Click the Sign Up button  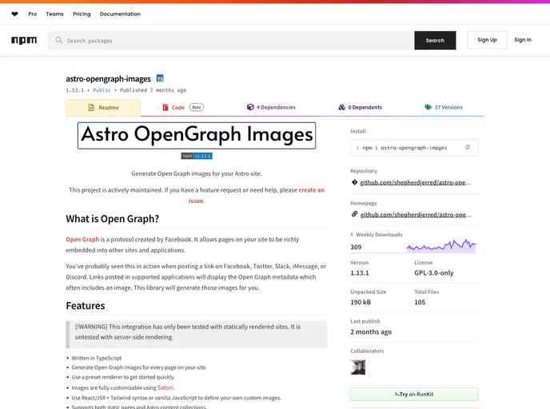[x=487, y=40]
